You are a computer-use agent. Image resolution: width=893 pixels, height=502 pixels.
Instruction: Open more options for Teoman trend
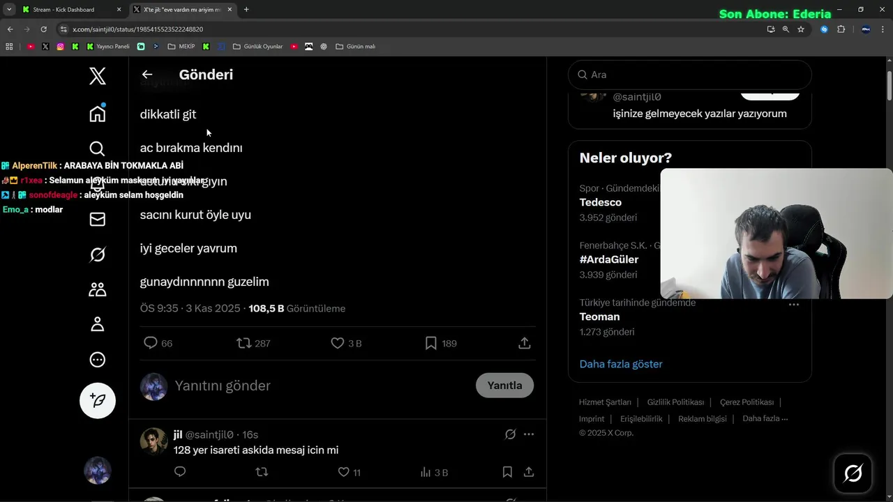(794, 305)
